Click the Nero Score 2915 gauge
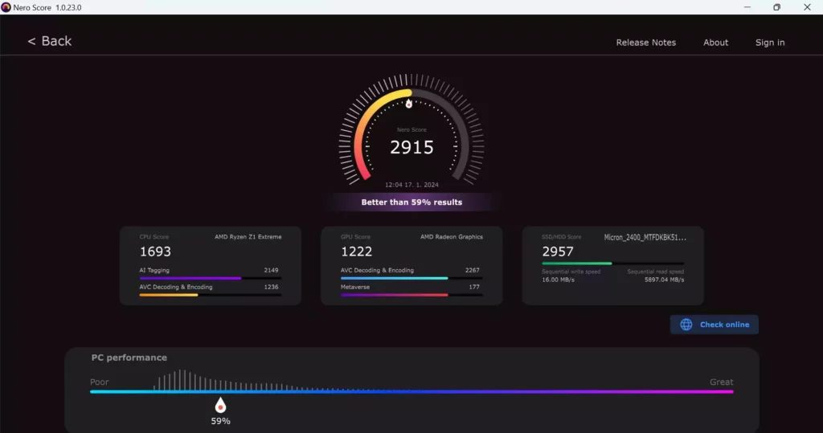 point(411,147)
